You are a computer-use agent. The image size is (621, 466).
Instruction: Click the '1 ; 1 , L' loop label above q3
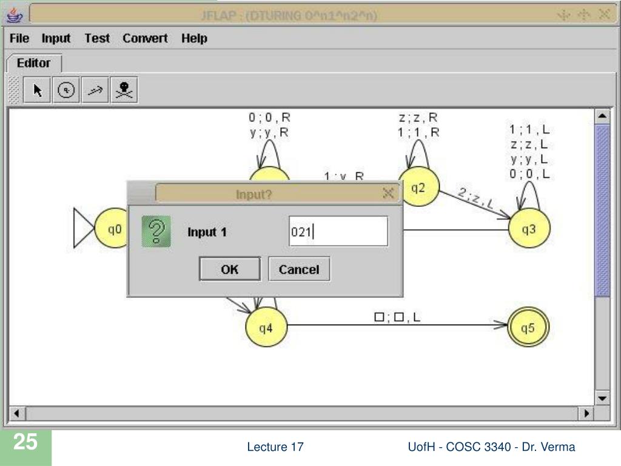(529, 129)
